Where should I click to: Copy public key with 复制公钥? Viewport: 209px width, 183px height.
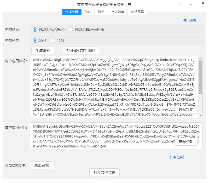coord(186,142)
